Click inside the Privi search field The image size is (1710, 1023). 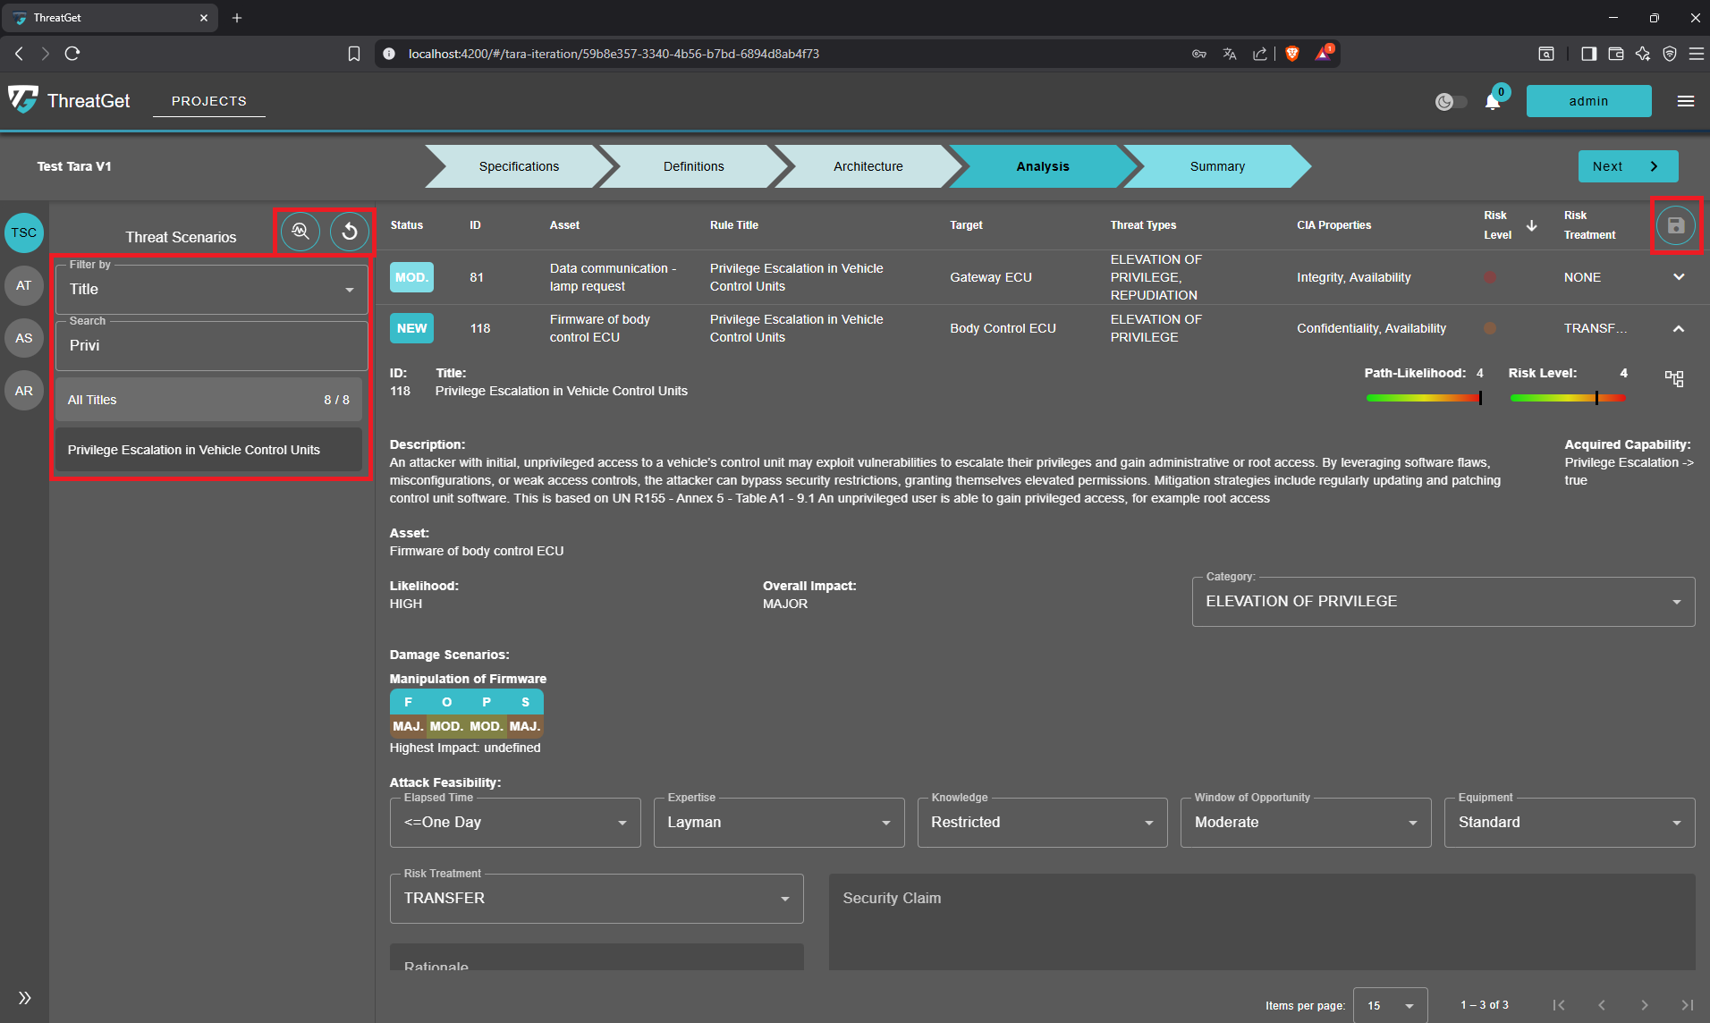tap(210, 345)
